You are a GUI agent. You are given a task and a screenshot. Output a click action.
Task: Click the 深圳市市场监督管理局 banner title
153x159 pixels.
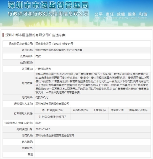[x=48, y=5]
